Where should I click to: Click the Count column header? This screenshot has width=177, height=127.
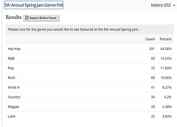[x=150, y=39]
